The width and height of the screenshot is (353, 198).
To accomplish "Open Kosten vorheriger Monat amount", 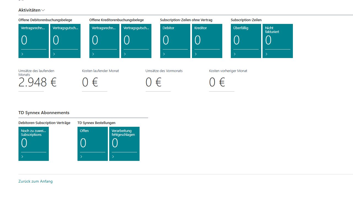I will click(x=217, y=82).
